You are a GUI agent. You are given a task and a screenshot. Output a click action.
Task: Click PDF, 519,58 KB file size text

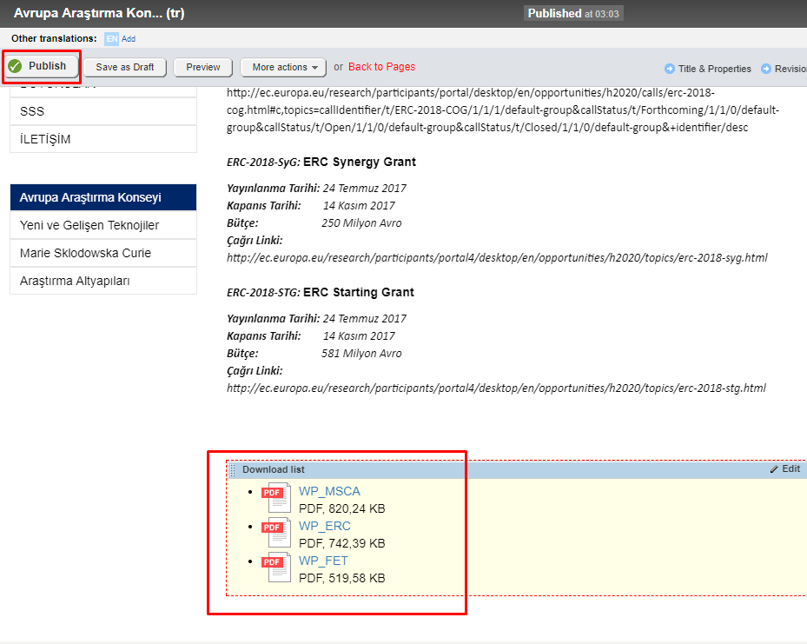[x=341, y=579]
